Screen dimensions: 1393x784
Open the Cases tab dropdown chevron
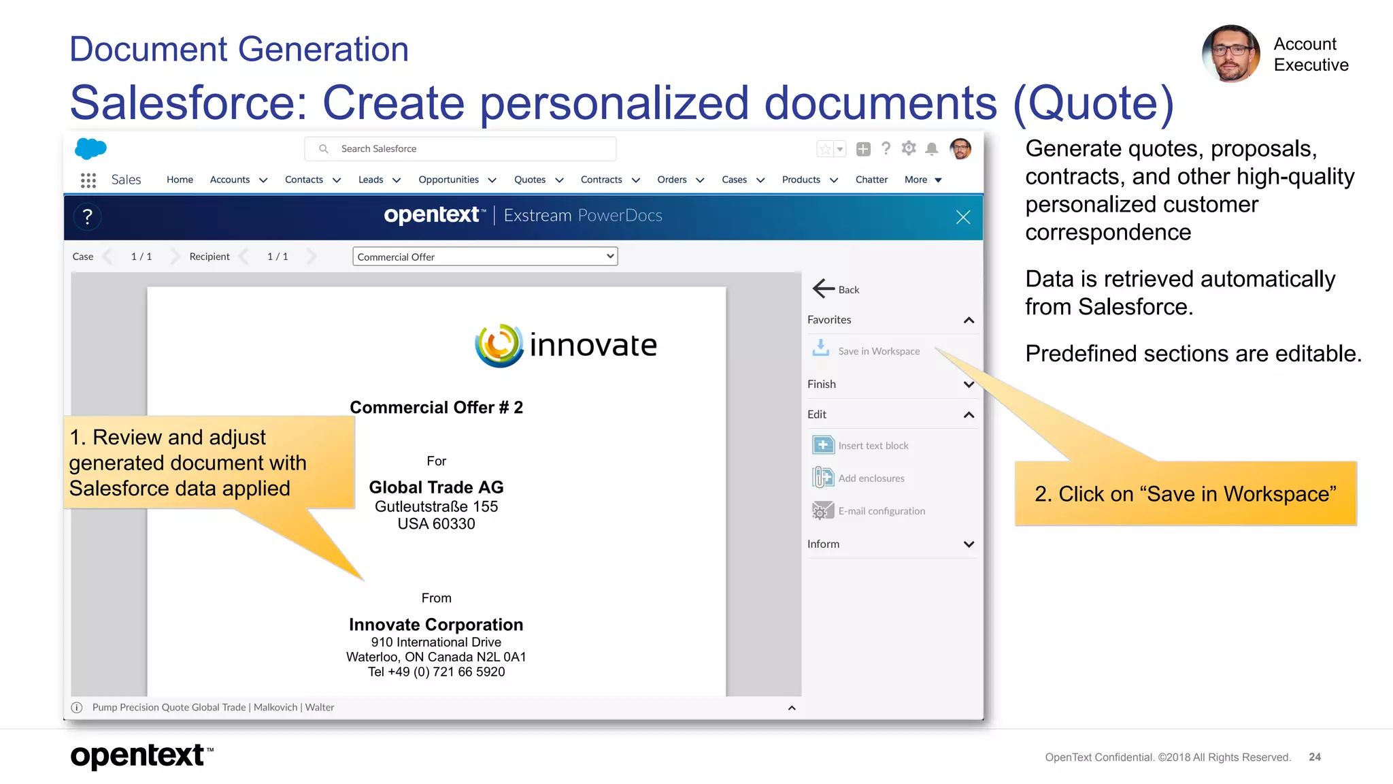click(x=760, y=180)
